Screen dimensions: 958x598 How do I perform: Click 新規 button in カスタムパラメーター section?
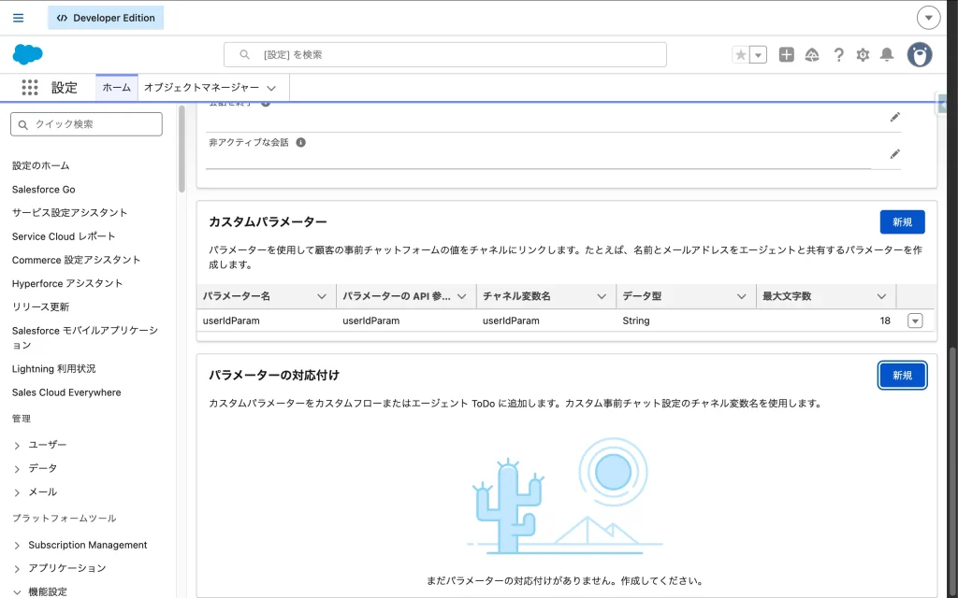902,222
